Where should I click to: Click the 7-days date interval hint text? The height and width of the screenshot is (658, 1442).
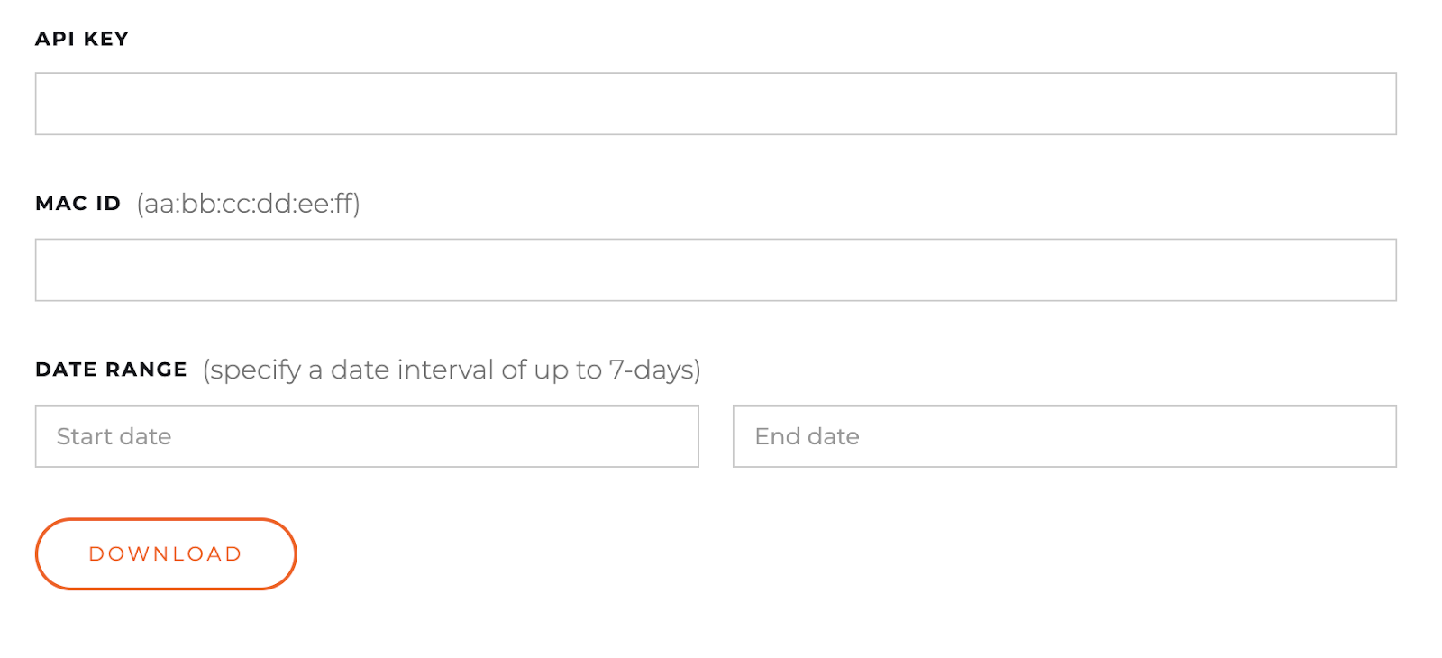pos(451,370)
